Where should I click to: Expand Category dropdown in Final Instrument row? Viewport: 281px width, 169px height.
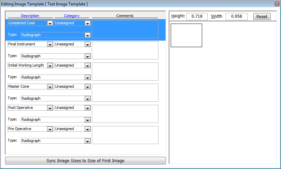click(x=87, y=44)
